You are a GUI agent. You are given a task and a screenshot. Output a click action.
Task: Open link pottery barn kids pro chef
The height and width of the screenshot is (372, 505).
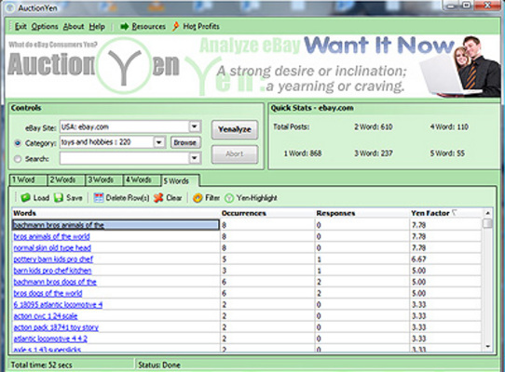click(53, 259)
